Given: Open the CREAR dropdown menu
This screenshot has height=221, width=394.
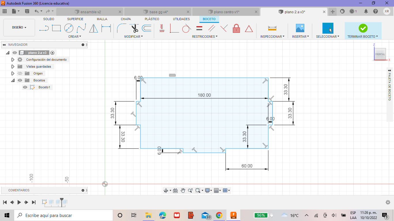Looking at the screenshot, I should (x=75, y=37).
